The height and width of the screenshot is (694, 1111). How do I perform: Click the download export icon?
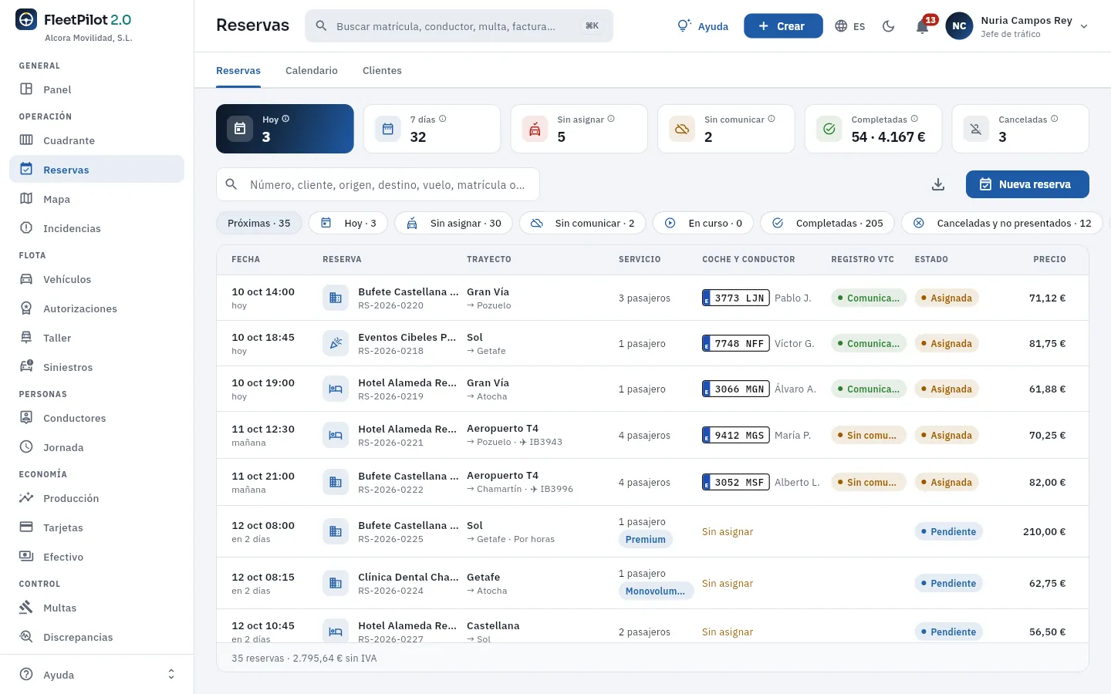pos(938,184)
